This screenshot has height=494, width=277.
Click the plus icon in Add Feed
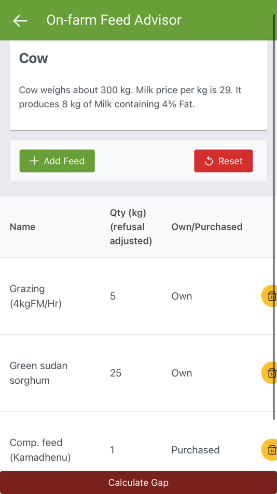34,161
